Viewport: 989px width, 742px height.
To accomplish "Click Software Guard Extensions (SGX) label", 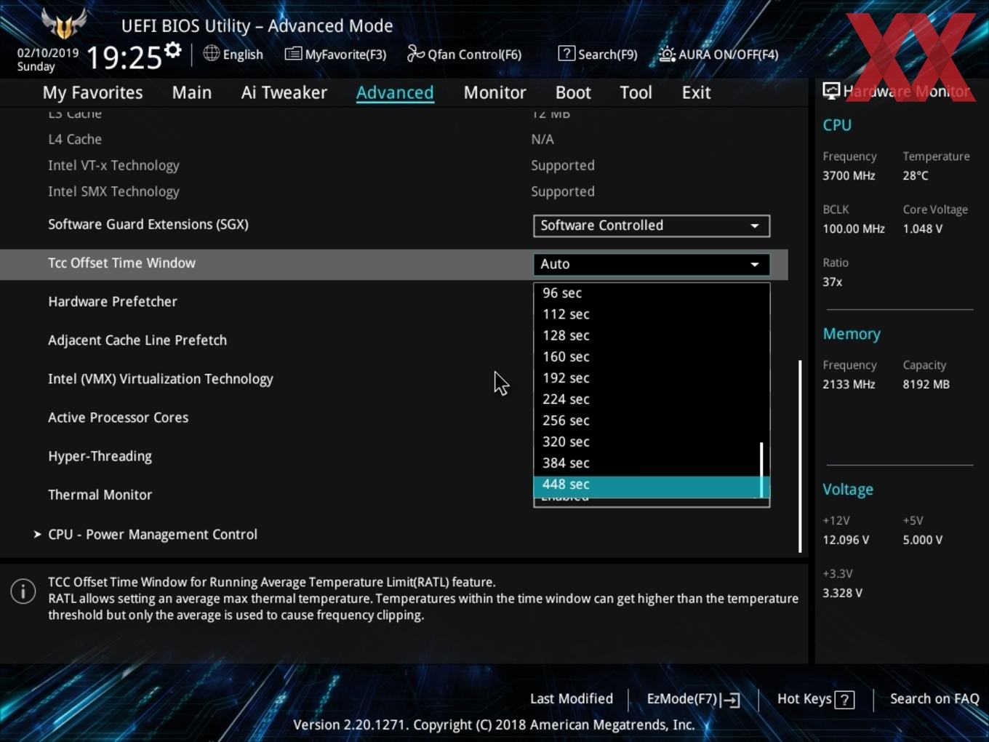I will tap(148, 224).
